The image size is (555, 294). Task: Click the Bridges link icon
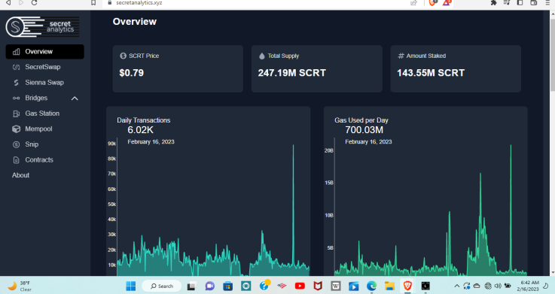[x=16, y=99]
